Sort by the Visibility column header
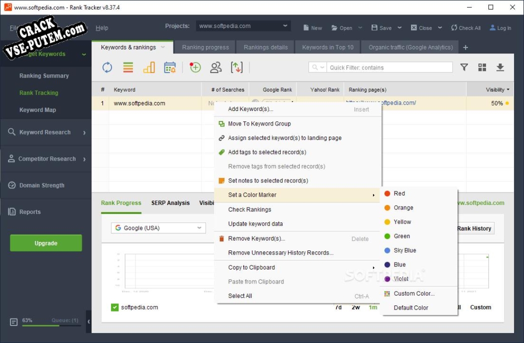 pyautogui.click(x=490, y=89)
